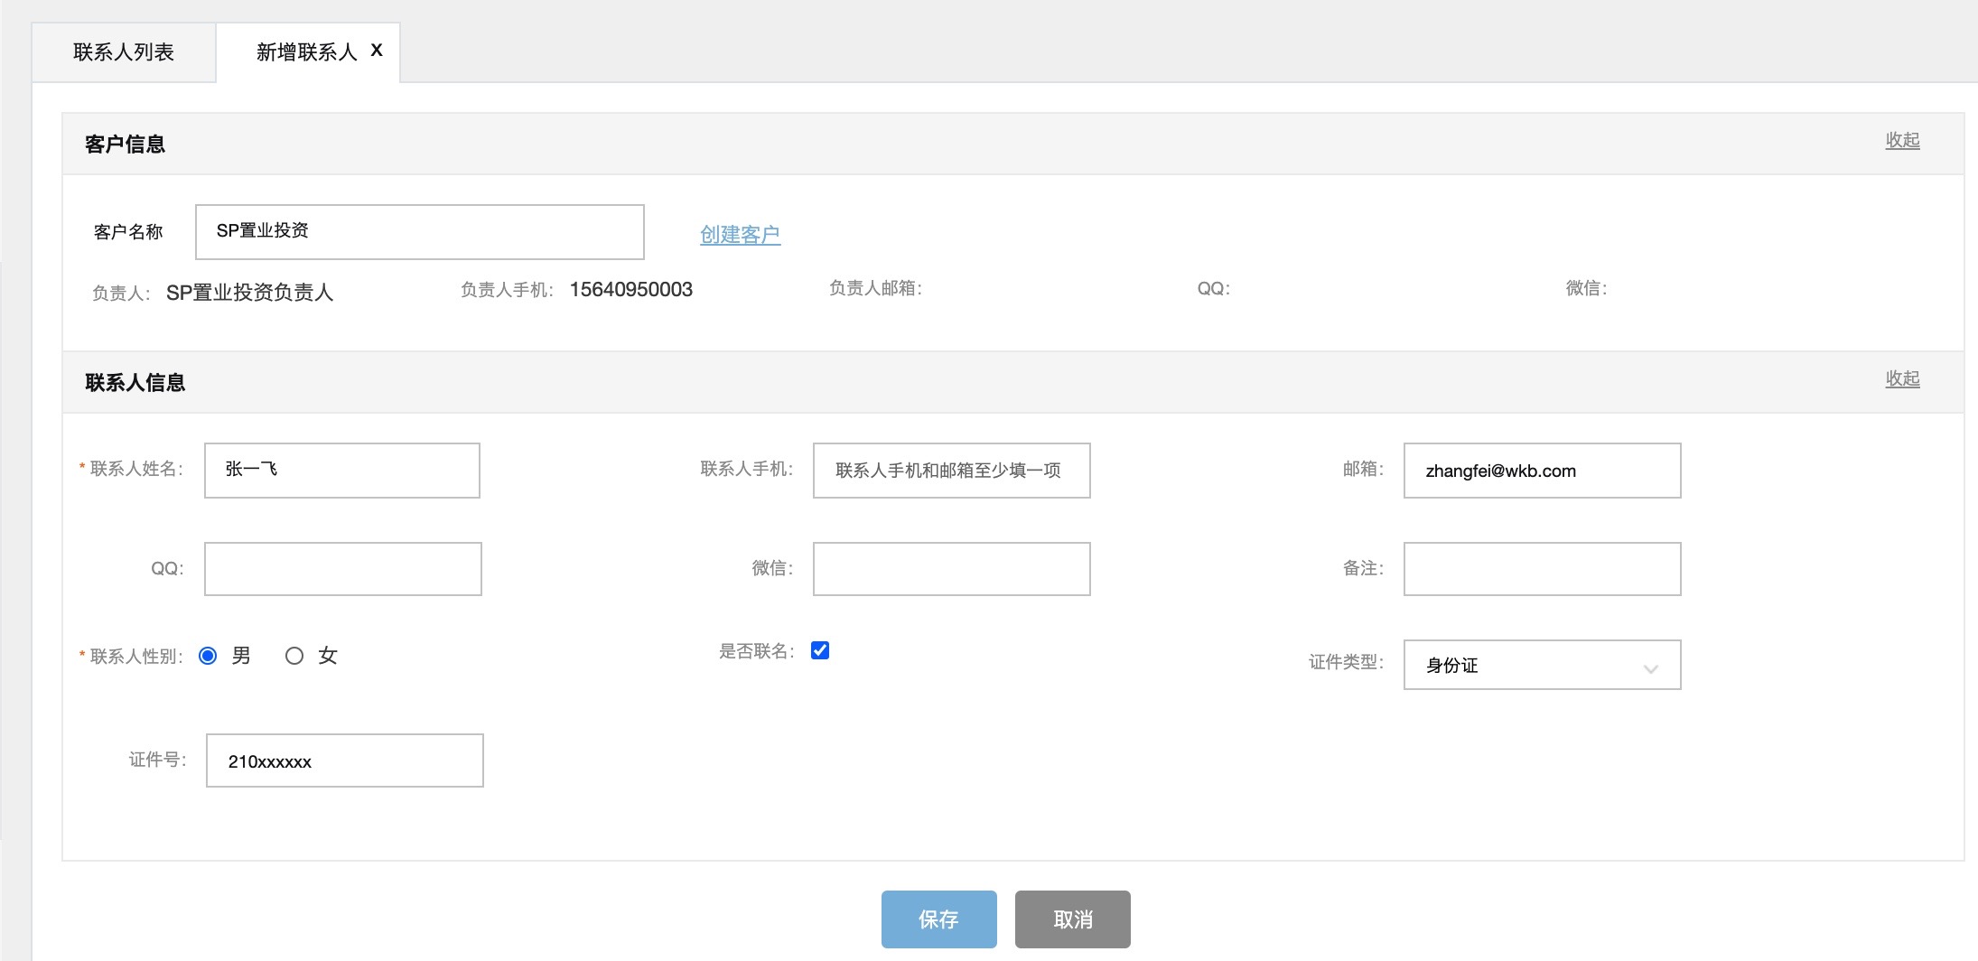Click the 邮箱 input field

coord(1541,470)
